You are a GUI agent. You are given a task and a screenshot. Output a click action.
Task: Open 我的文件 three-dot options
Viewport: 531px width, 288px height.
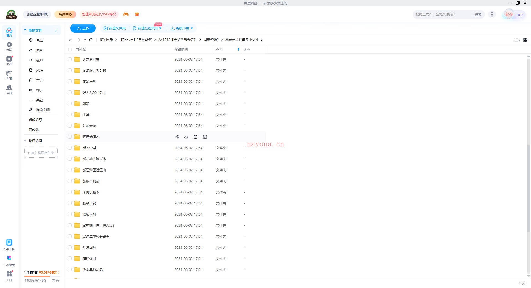pos(56,30)
